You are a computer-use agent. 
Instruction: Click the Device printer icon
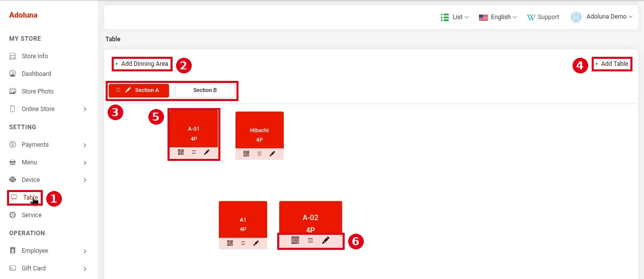(x=13, y=180)
